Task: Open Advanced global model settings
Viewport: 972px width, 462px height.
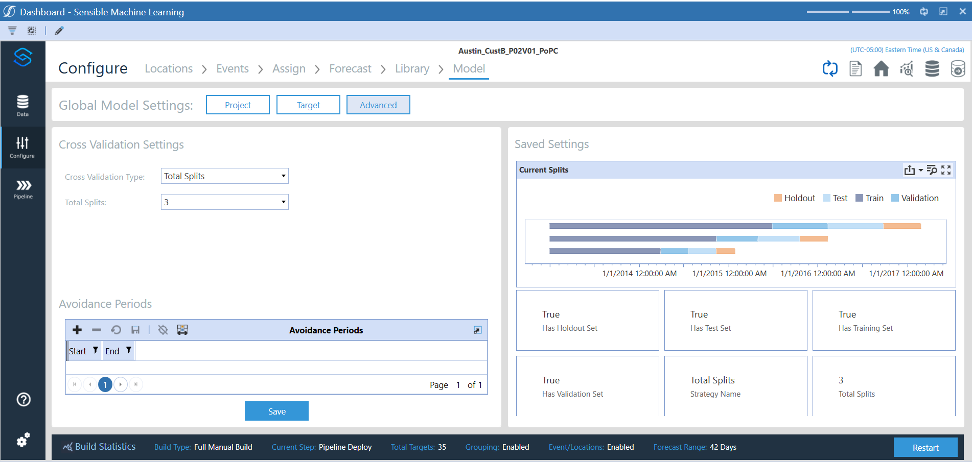Action: (x=378, y=105)
